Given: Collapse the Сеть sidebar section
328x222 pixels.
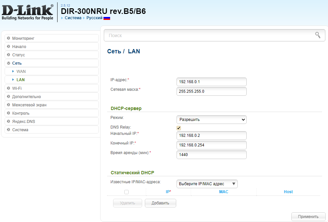Looking at the screenshot, I should click(17, 63).
